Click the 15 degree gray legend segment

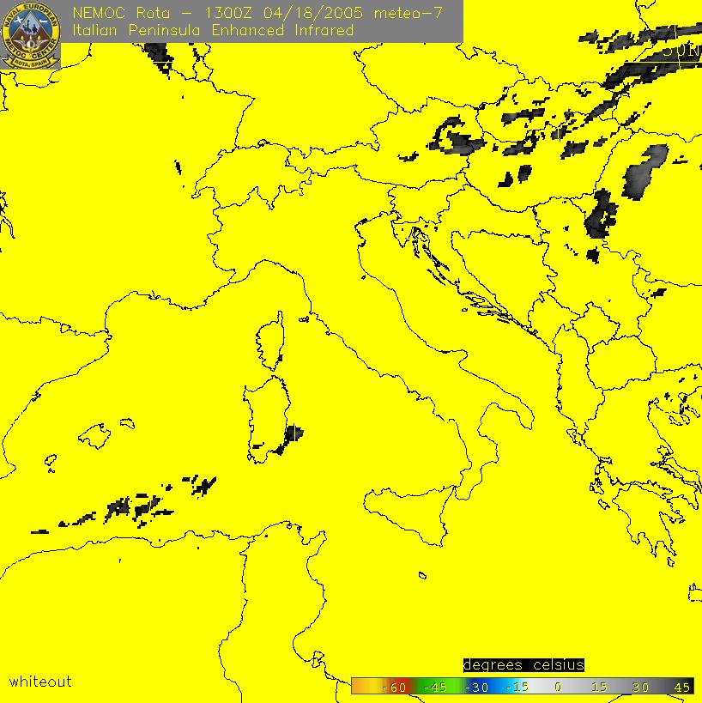click(x=599, y=687)
